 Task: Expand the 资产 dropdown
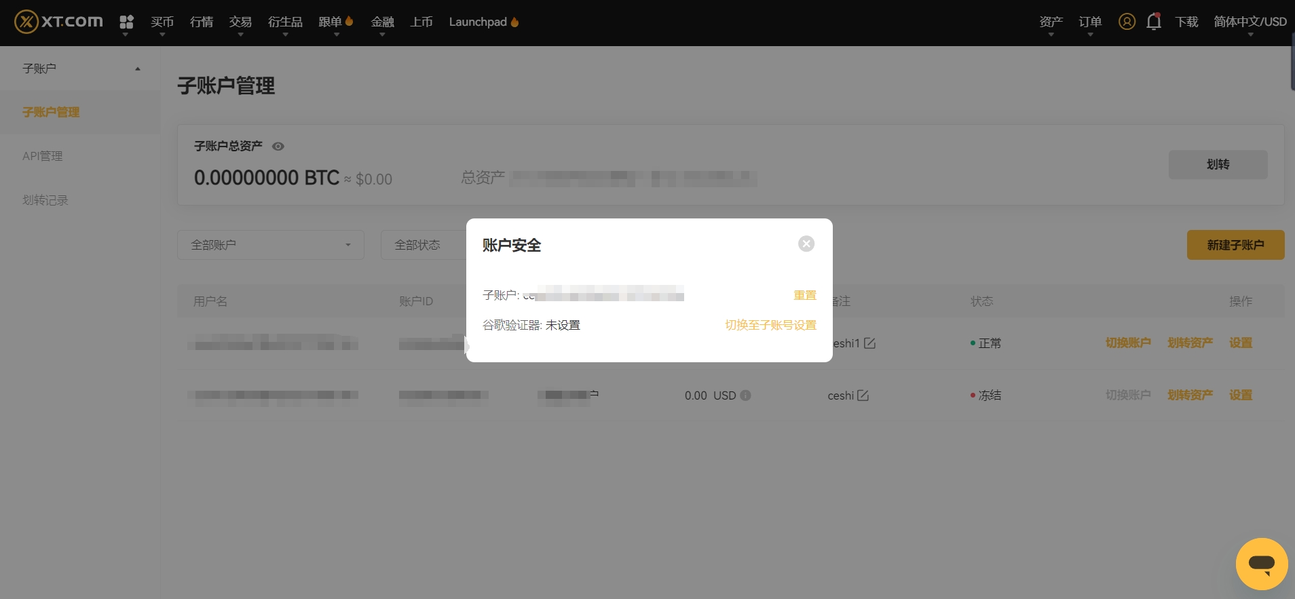point(1051,22)
